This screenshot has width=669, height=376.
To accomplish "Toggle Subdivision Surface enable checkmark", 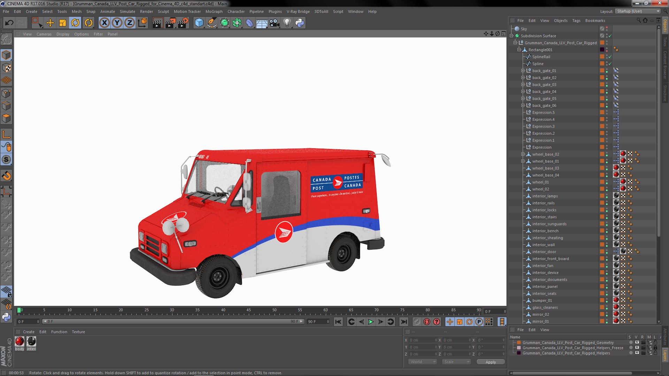I will point(610,36).
